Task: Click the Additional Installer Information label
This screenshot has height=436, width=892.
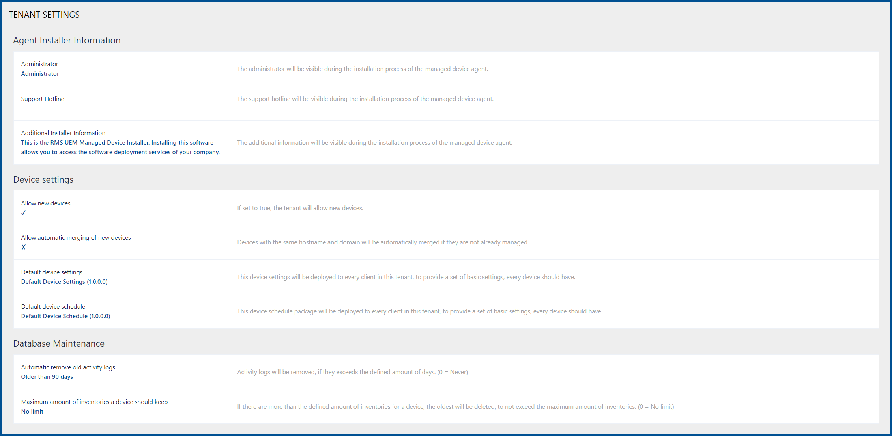Action: [x=63, y=133]
